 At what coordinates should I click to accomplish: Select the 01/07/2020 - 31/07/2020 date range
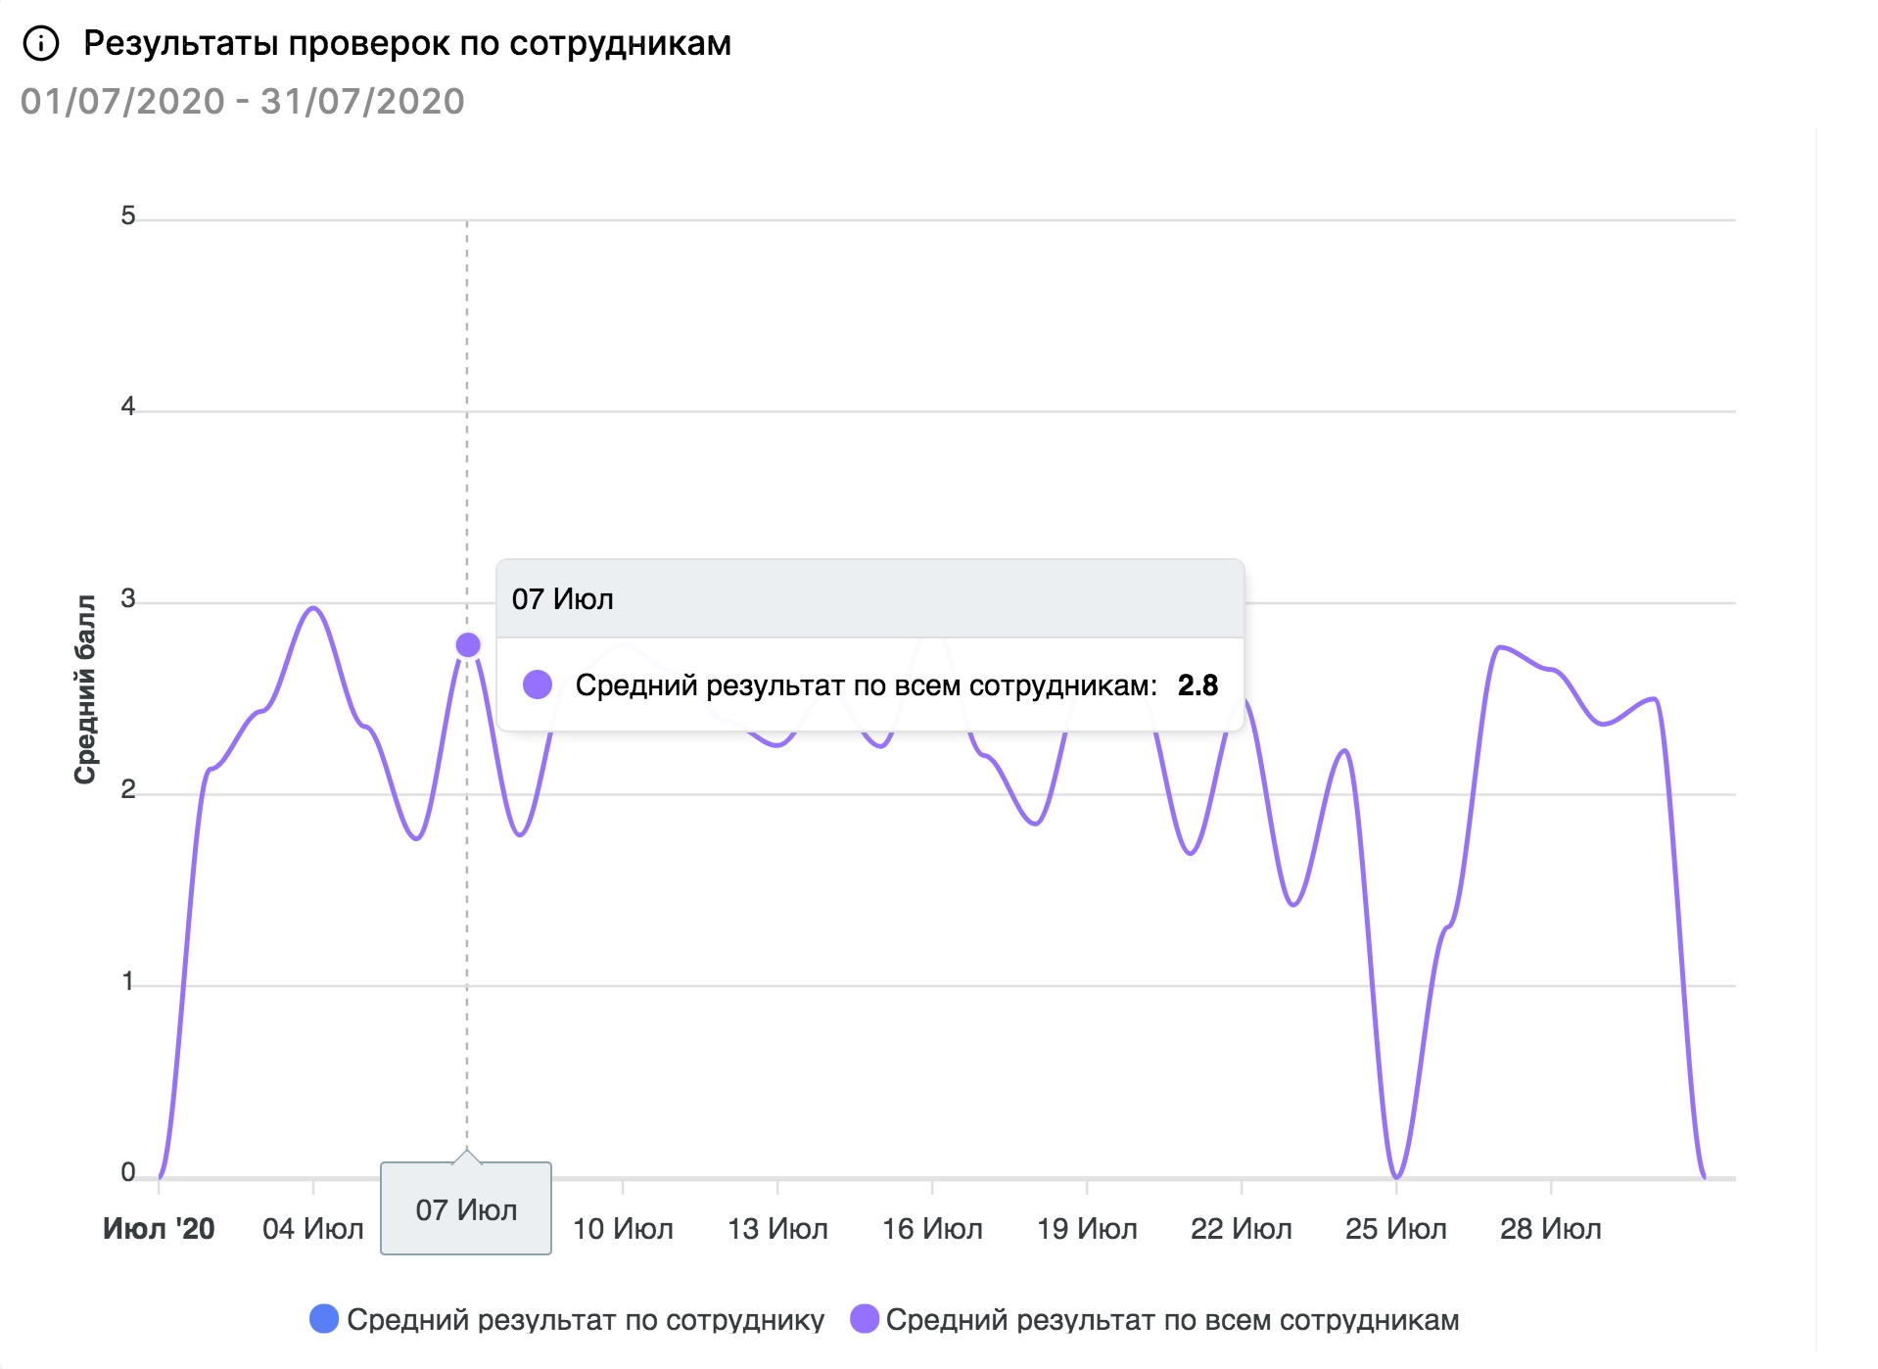tap(243, 101)
